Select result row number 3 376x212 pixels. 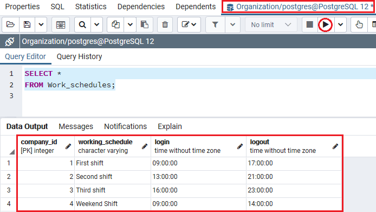9,190
